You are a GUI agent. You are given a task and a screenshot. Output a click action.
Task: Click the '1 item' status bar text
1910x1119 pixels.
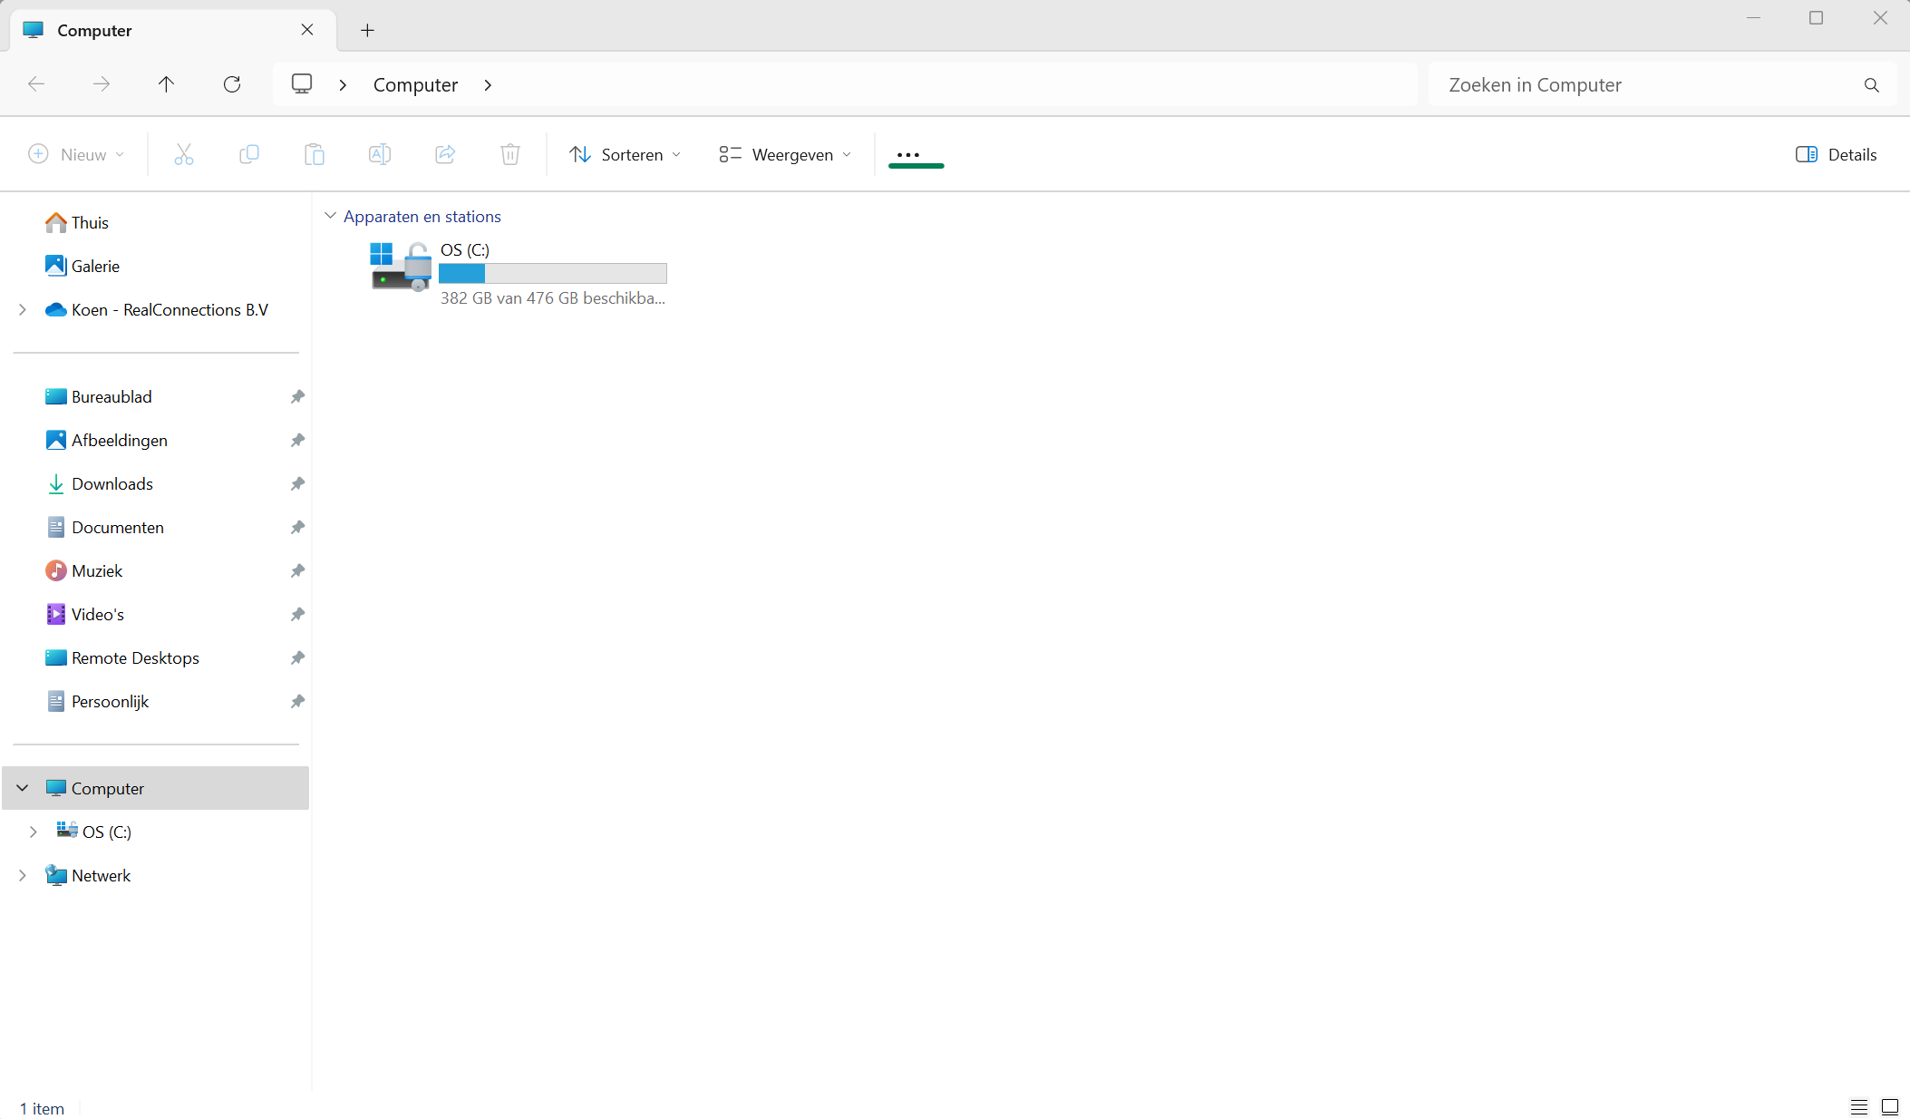pos(42,1108)
